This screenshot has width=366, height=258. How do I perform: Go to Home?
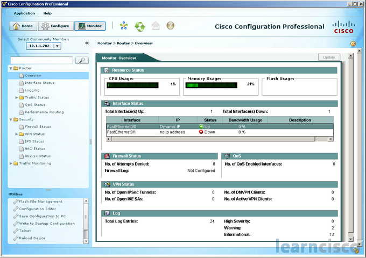(x=23, y=26)
